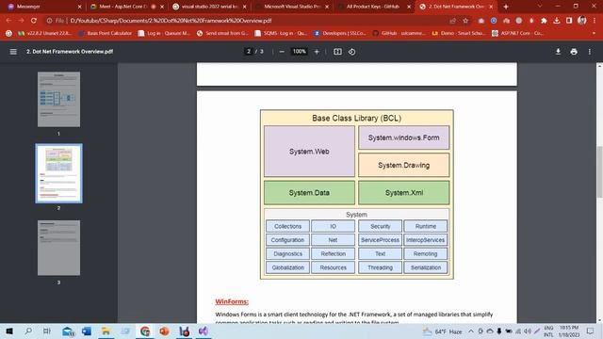Open the SQMS Log in bookmark

(281, 34)
